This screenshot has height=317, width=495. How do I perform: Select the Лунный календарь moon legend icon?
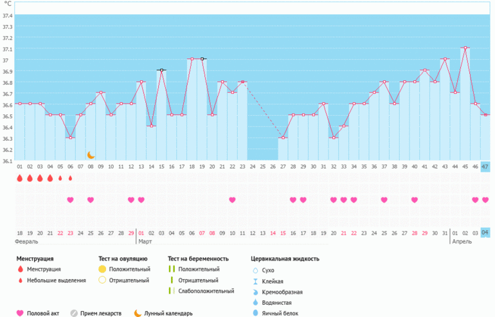click(x=138, y=313)
